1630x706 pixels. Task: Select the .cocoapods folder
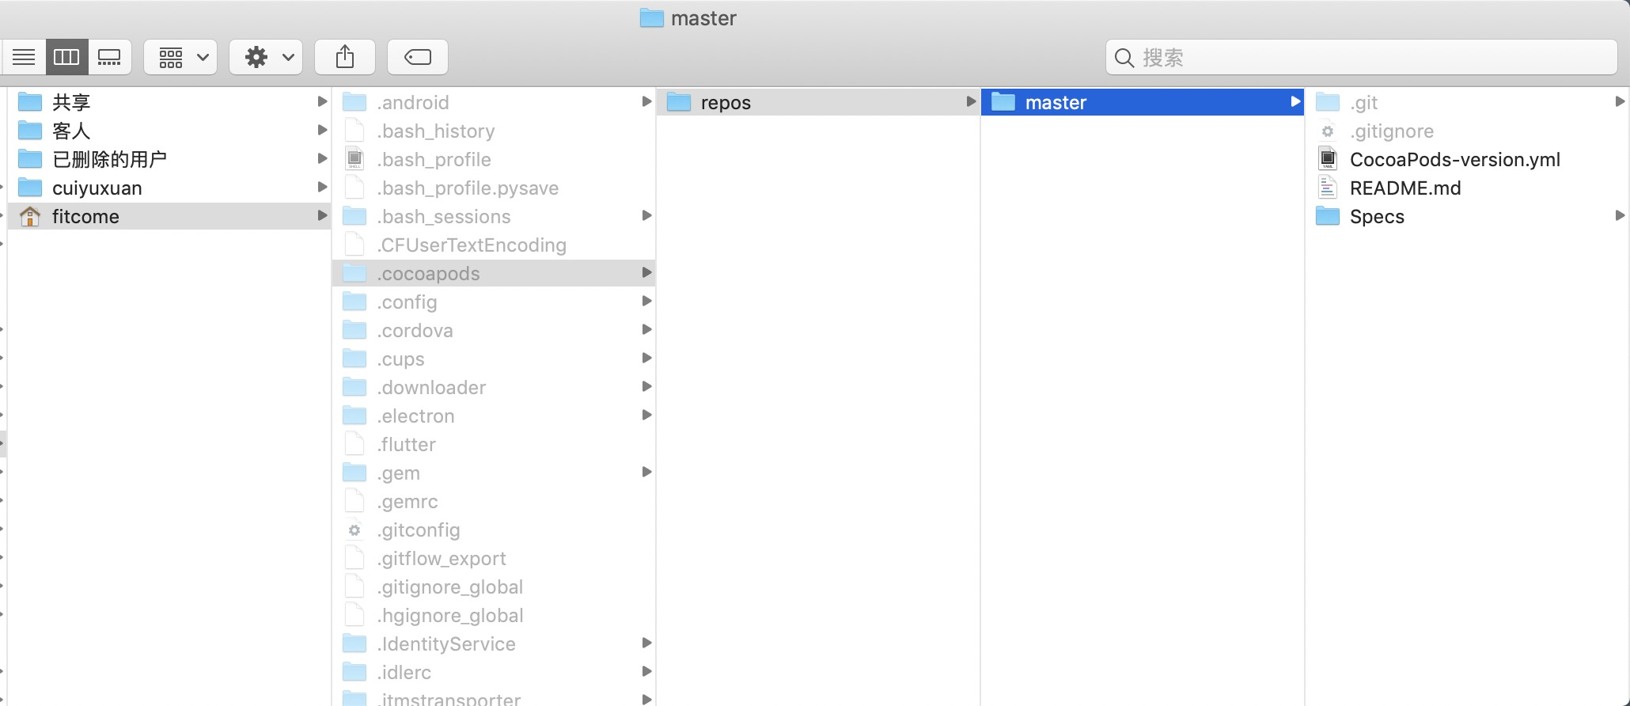tap(494, 273)
